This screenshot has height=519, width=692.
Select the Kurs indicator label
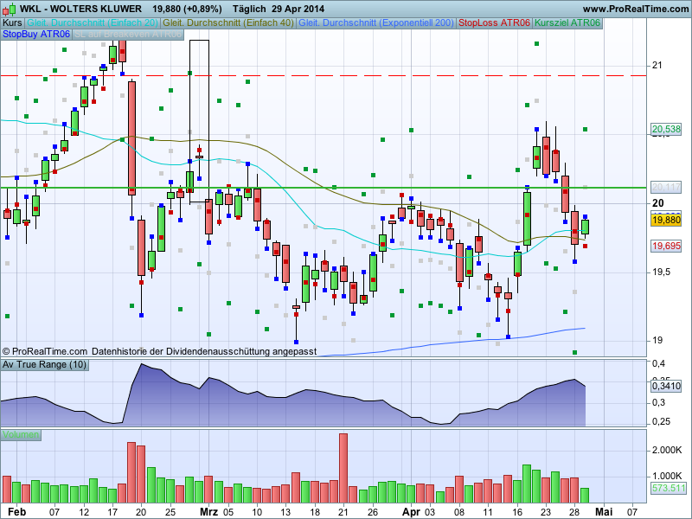tap(12, 23)
